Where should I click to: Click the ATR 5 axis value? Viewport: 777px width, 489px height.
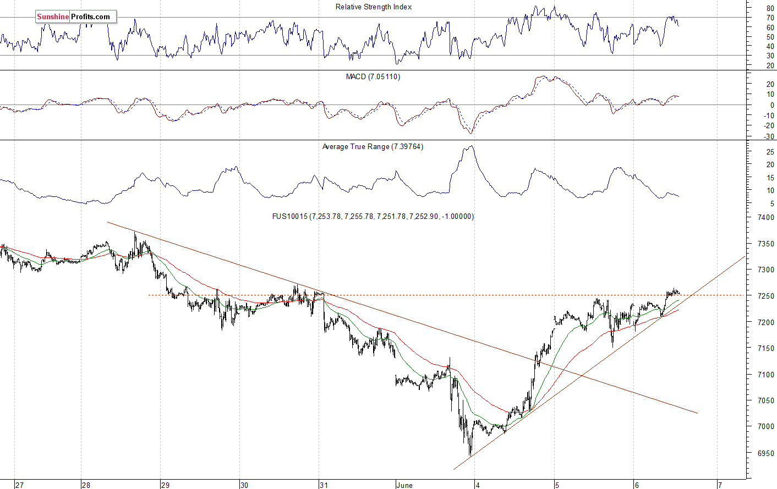pyautogui.click(x=772, y=204)
